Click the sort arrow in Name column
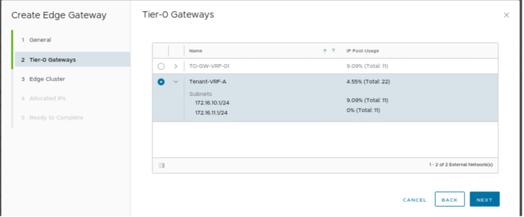 coord(325,51)
